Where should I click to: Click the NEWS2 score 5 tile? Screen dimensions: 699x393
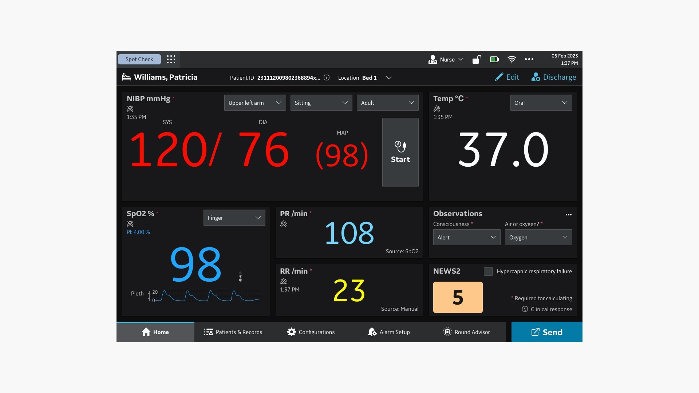[x=458, y=297]
